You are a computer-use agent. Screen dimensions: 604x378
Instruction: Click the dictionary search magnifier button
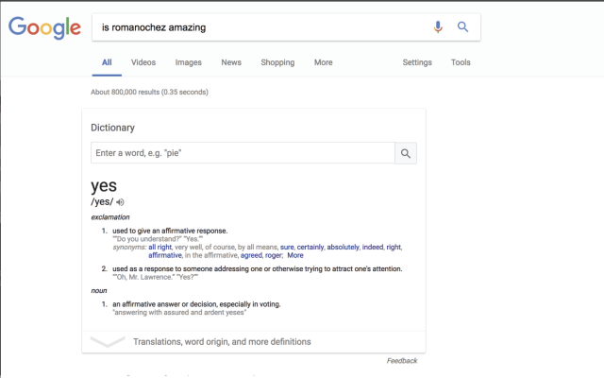click(x=406, y=153)
